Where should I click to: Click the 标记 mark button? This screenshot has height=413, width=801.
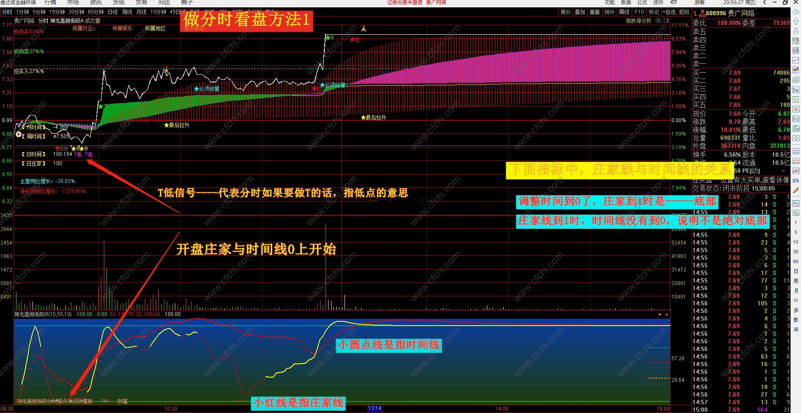click(654, 12)
